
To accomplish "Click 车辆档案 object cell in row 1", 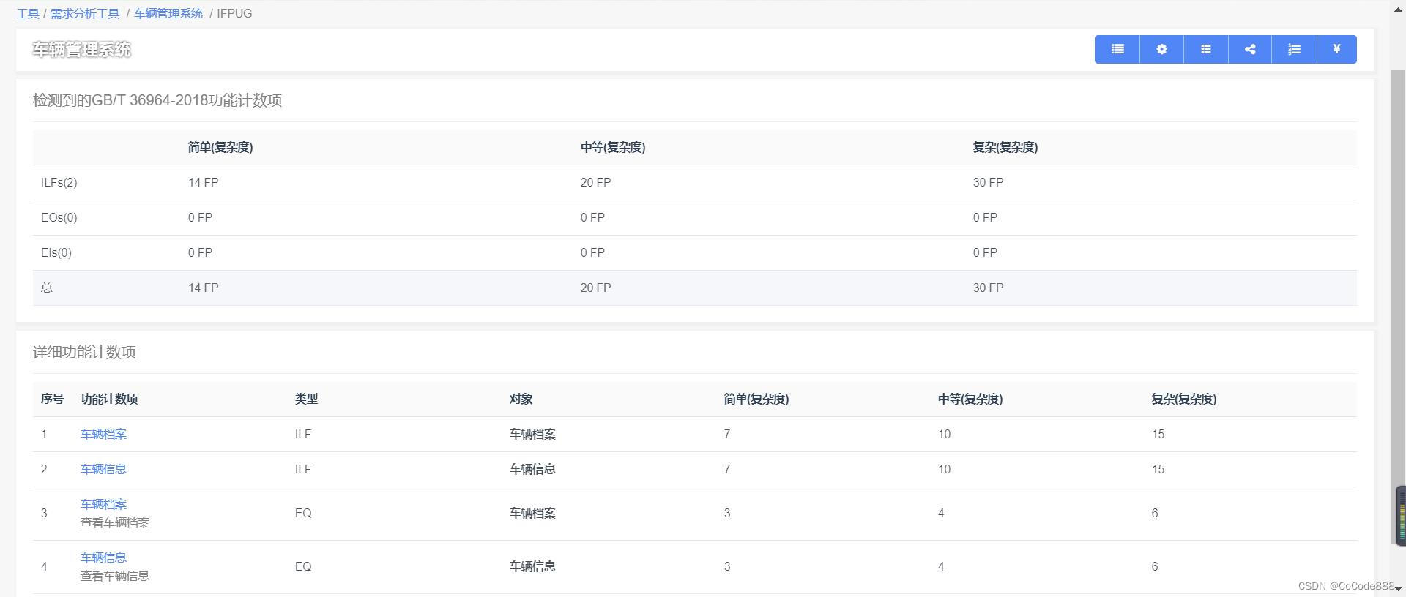I will [x=532, y=434].
